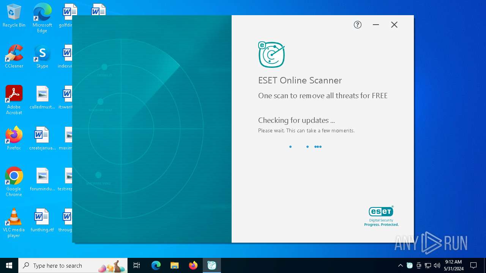Viewport: 486px width, 273px height.
Task: Minimize the ESET Online Scanner window
Action: tap(376, 25)
